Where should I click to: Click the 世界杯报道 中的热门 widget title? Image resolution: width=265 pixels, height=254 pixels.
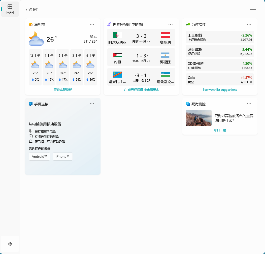pos(129,24)
